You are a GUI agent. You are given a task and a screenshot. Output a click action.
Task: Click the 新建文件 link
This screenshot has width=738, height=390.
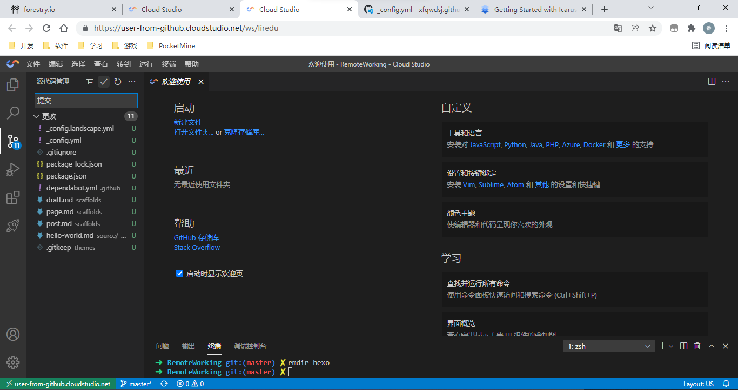[188, 122]
